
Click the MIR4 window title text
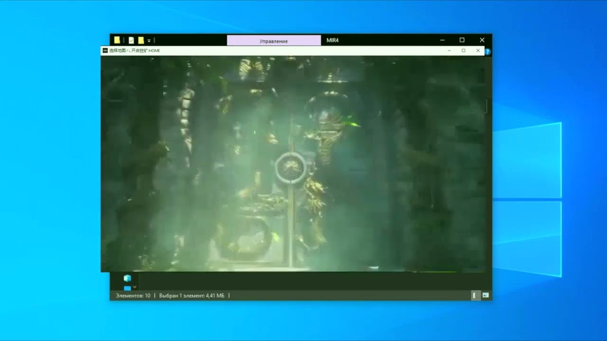(332, 40)
